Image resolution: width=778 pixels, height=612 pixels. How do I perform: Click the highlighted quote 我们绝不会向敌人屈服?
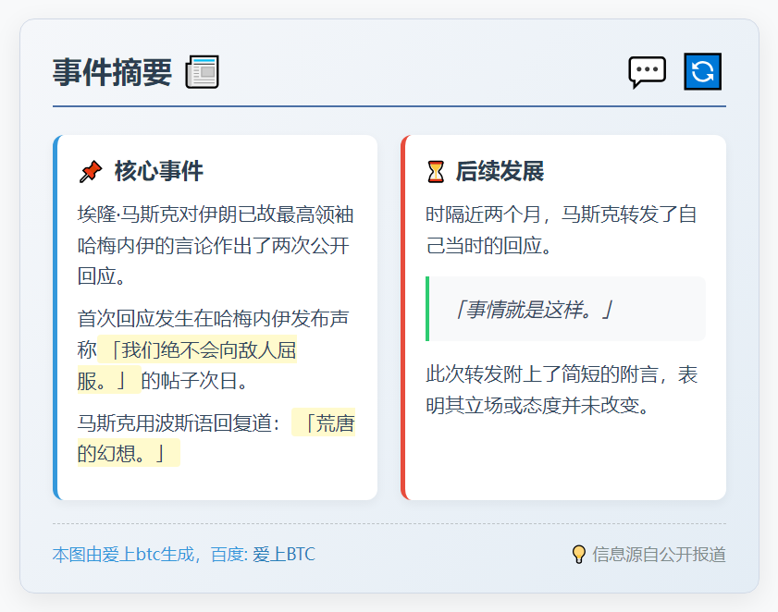tap(187, 365)
